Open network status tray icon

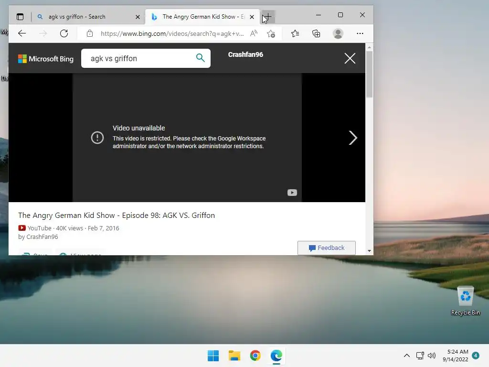[x=420, y=356]
